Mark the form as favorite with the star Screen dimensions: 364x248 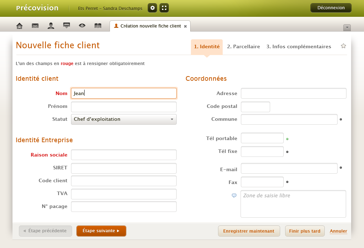tap(343, 46)
